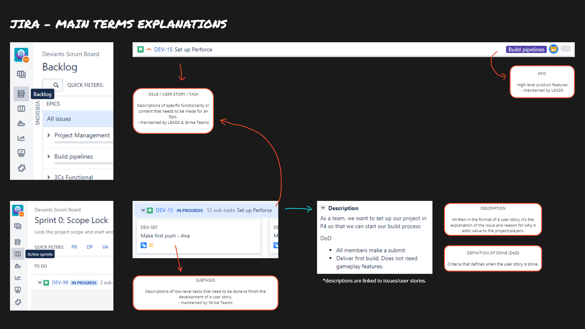585x329 pixels.
Task: Click the Build pipelines epic label
Action: click(x=526, y=49)
